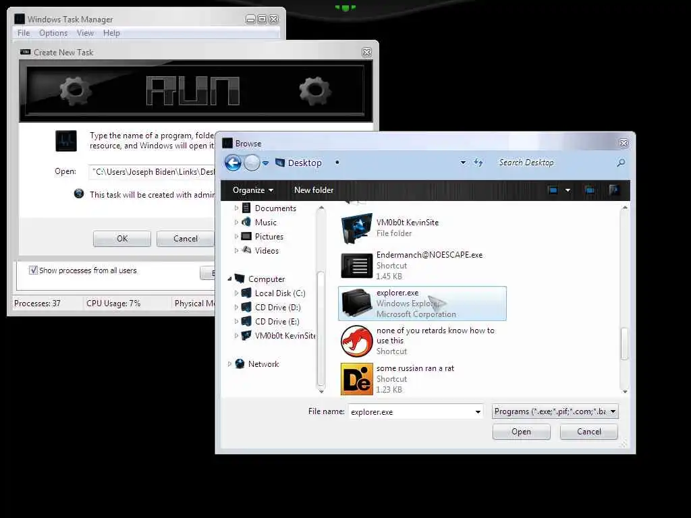Image resolution: width=691 pixels, height=518 pixels.
Task: Click the Browse dialog title bar icon
Action: (x=227, y=143)
